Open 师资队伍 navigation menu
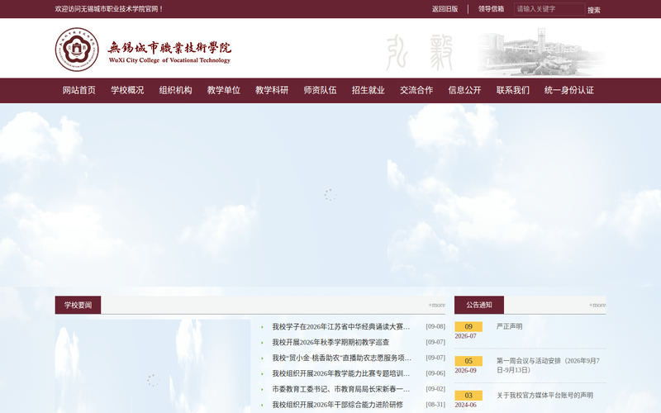 pyautogui.click(x=320, y=90)
